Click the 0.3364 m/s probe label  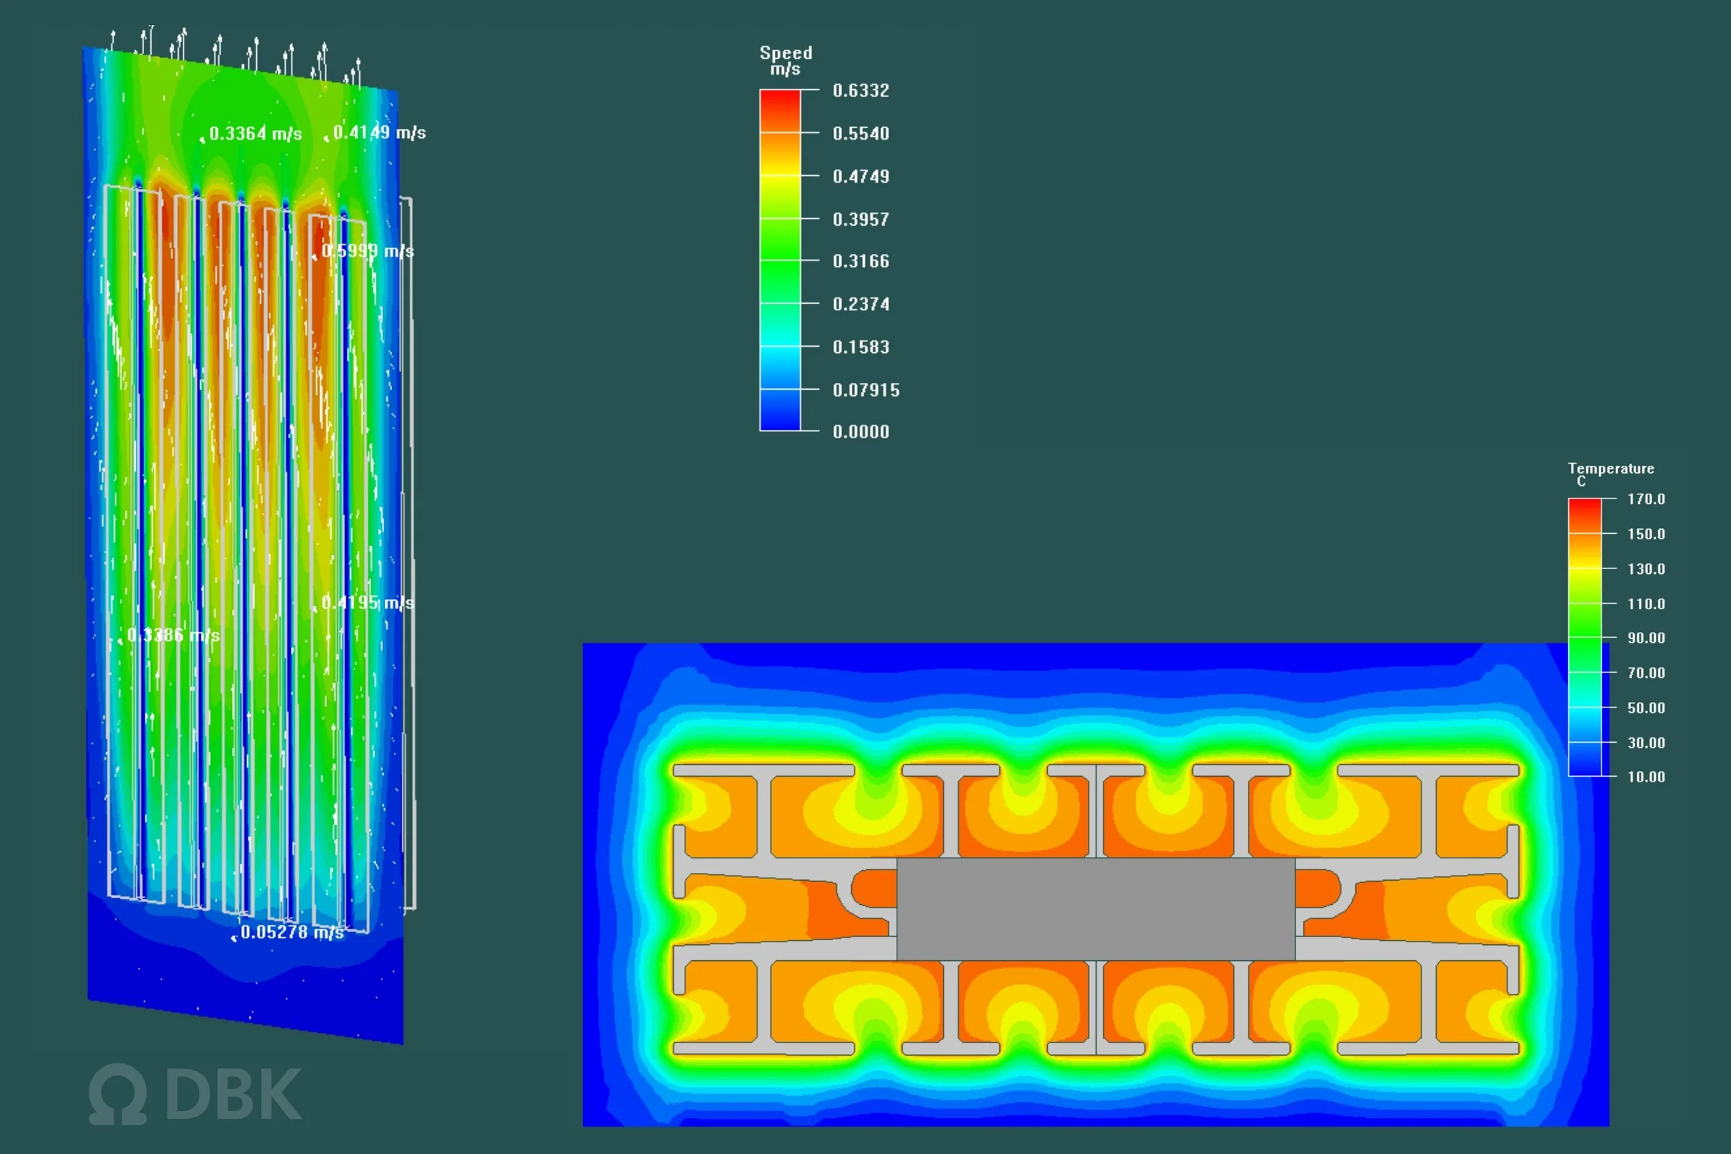tap(255, 133)
